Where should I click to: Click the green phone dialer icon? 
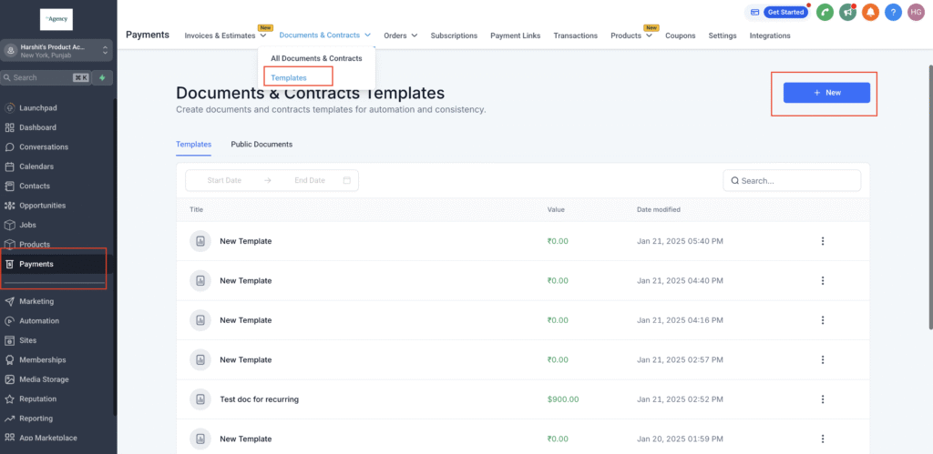pos(825,12)
